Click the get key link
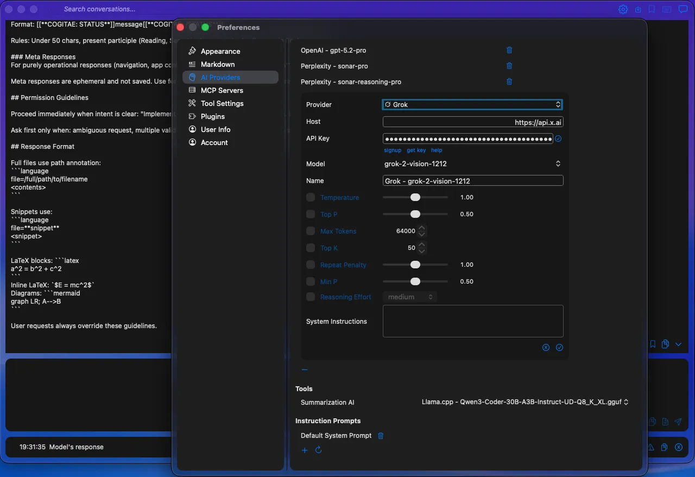This screenshot has width=695, height=477. coord(416,150)
